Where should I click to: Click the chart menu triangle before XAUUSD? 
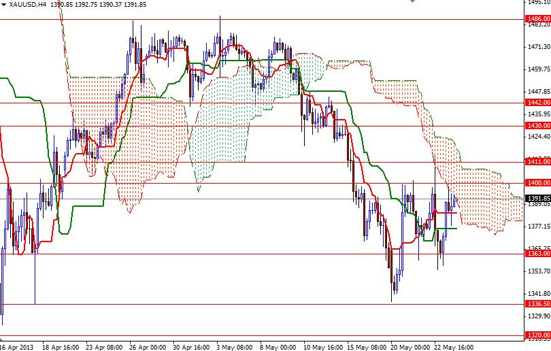click(x=3, y=5)
